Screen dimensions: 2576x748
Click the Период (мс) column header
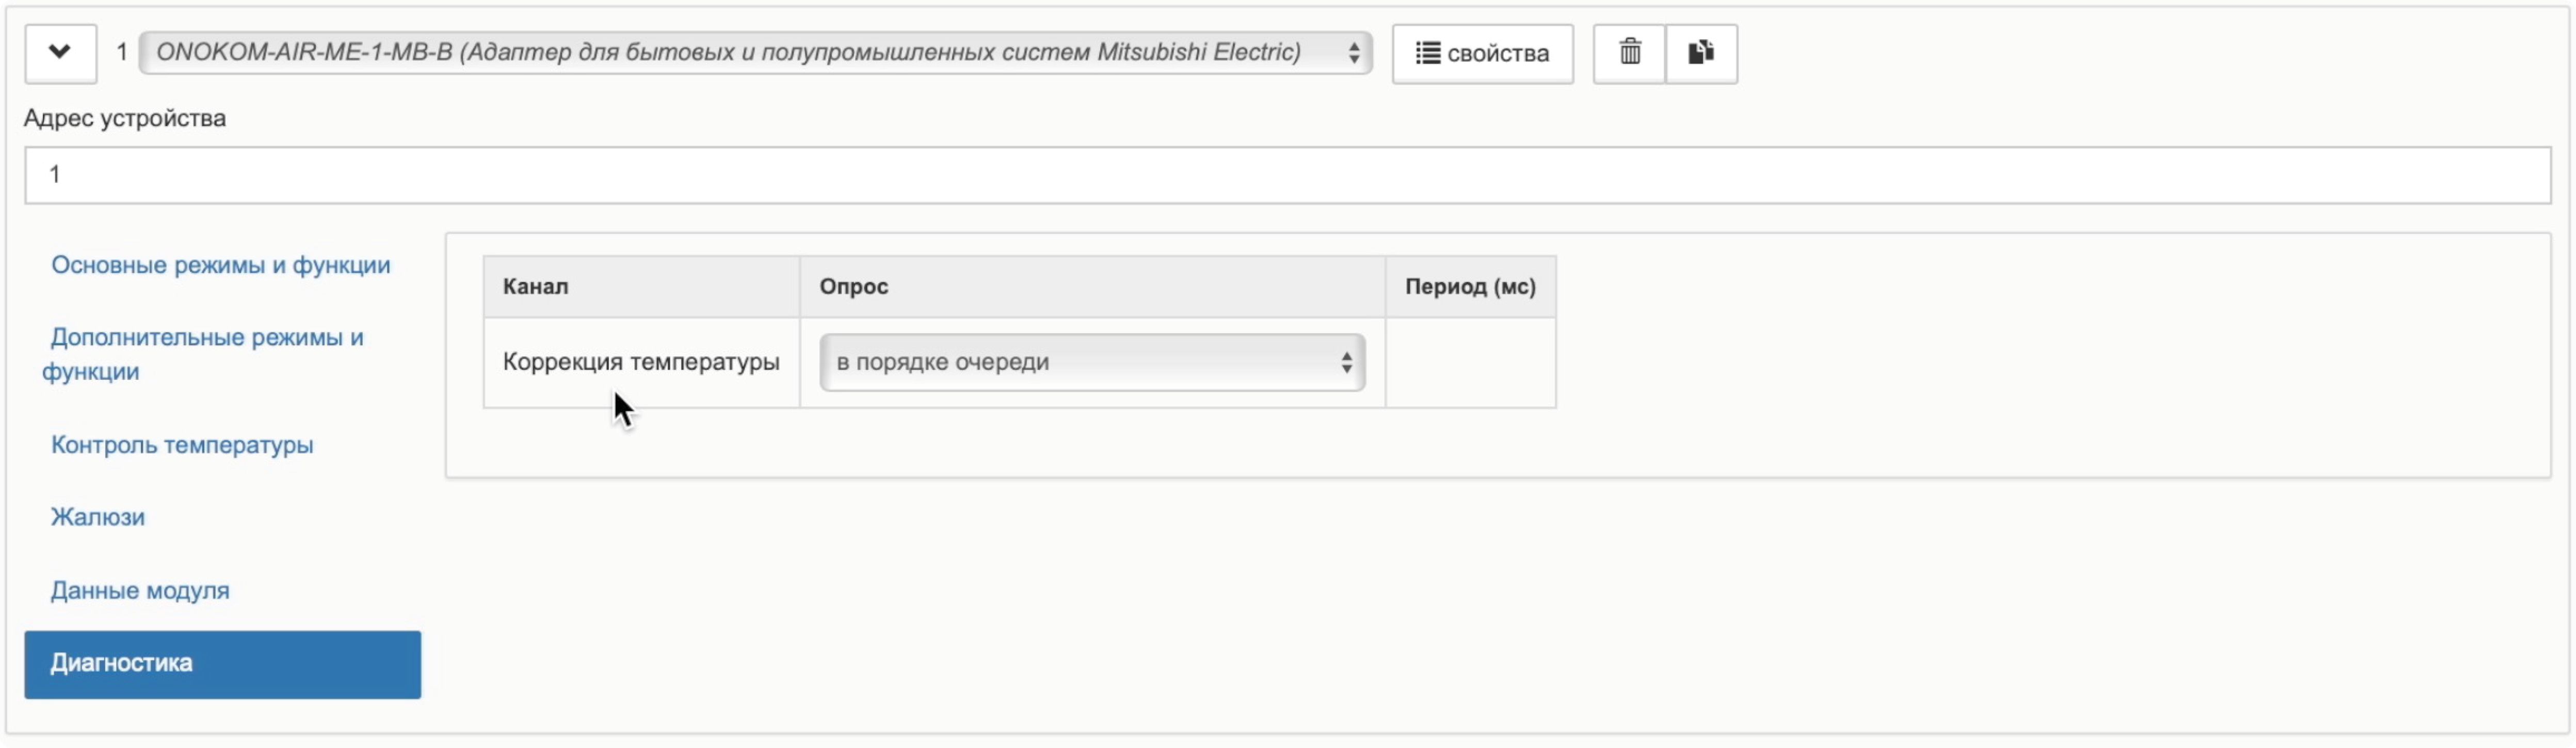click(1470, 287)
